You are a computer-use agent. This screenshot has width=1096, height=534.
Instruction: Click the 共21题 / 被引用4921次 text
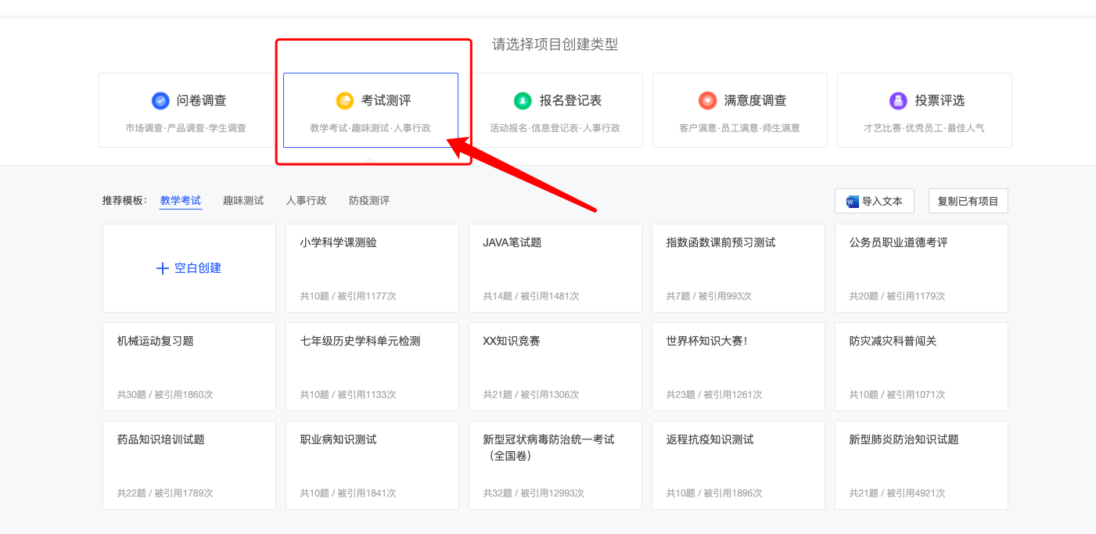(897, 493)
